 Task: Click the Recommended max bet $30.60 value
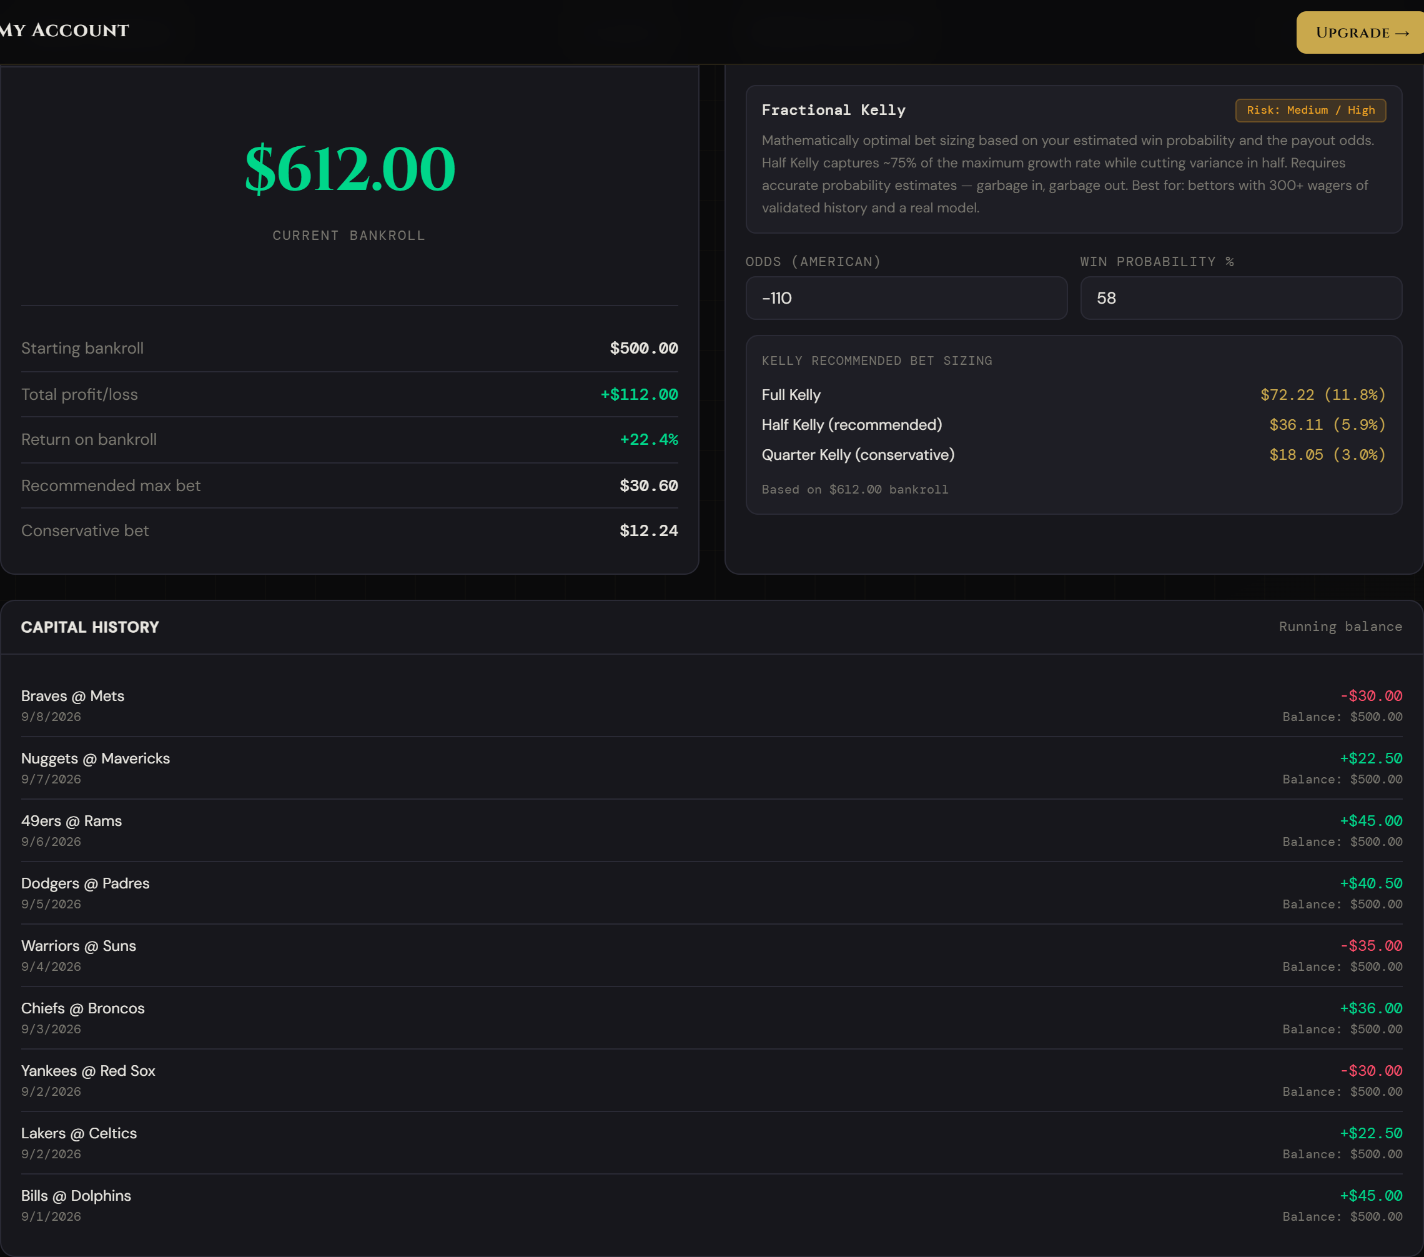[648, 485]
